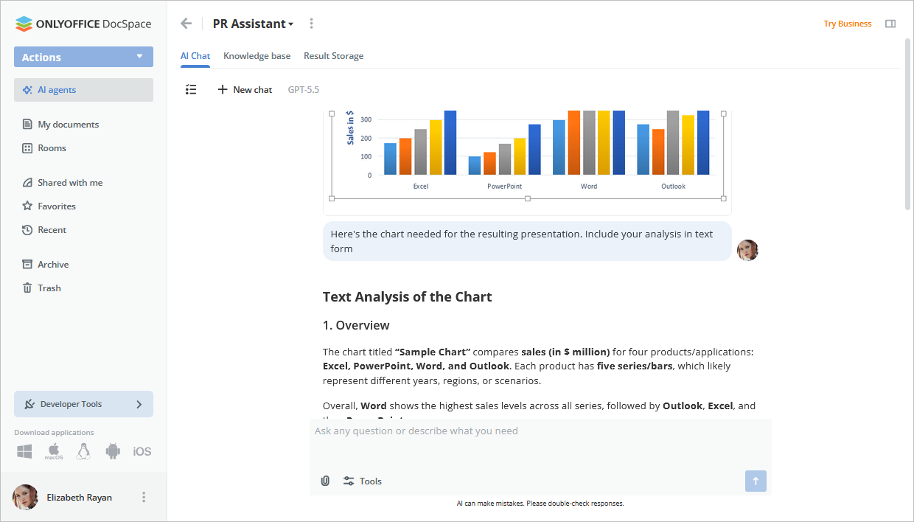Click the Shared with me icon
The width and height of the screenshot is (914, 522).
27,183
